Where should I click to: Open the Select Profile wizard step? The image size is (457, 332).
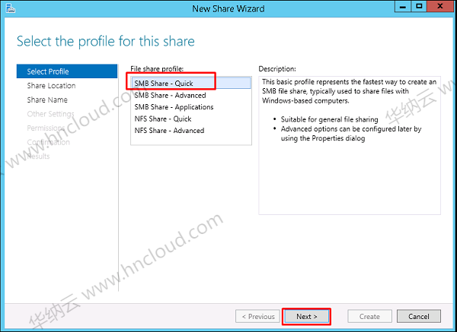click(67, 71)
